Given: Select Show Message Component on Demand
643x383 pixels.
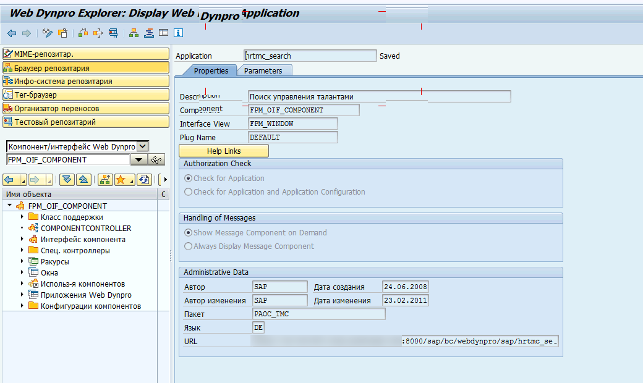Looking at the screenshot, I should click(188, 233).
